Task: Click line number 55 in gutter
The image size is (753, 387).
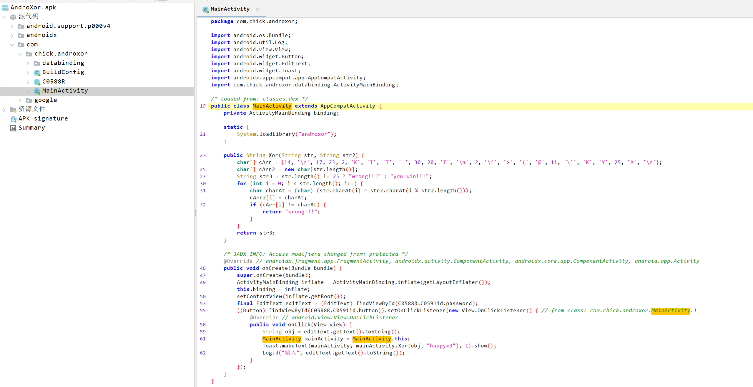Action: tap(203, 310)
